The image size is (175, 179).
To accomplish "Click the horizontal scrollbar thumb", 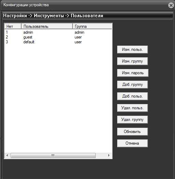I will (53, 156).
